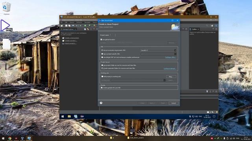
Task: Open the MP4 video file on desktop
Action: tap(6, 25)
